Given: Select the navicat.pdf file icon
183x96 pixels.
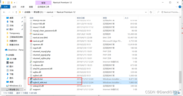Looking at the screenshot, I should click(31, 41).
